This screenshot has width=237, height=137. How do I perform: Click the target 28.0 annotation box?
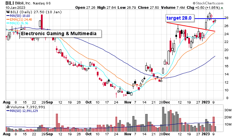180,18
